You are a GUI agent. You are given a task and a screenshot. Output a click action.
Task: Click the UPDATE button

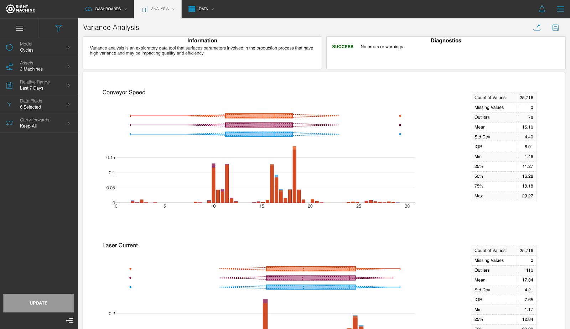click(38, 303)
